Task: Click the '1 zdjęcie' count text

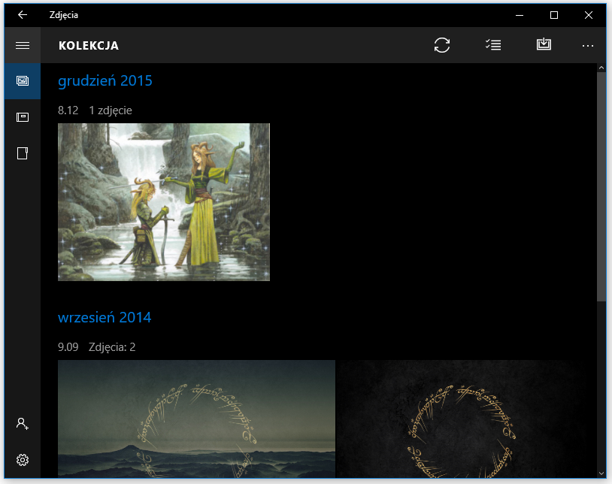Action: pyautogui.click(x=111, y=110)
